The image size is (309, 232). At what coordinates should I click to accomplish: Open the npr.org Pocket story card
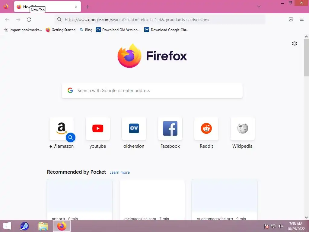(x=80, y=200)
